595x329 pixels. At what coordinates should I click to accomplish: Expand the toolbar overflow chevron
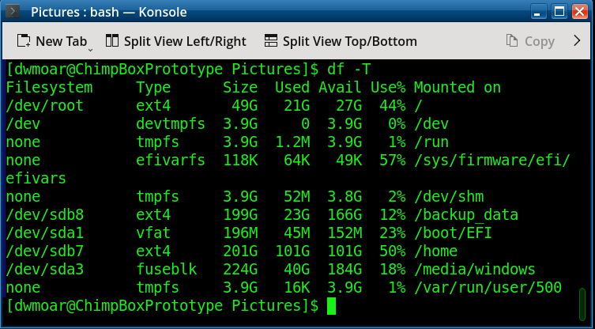(x=576, y=41)
